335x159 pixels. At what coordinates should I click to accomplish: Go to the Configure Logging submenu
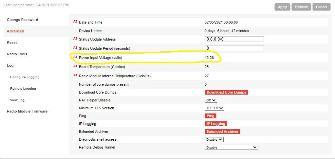[25, 77]
